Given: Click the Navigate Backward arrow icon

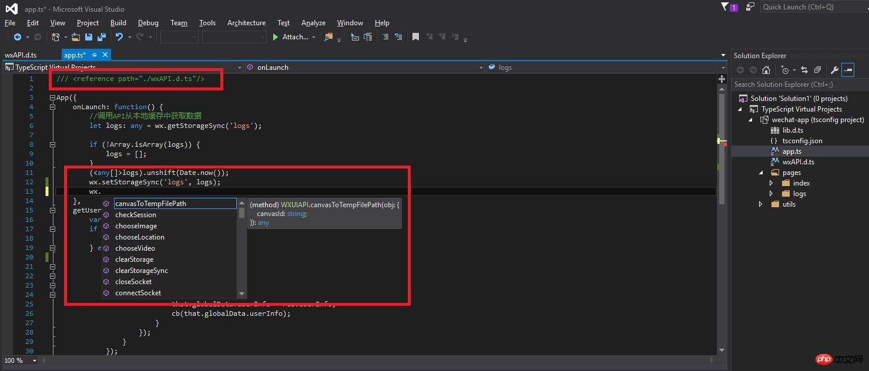Looking at the screenshot, I should 17,37.
